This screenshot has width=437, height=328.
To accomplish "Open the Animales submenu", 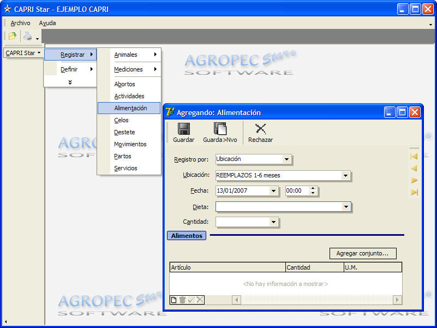I will (129, 55).
